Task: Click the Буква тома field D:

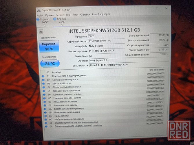Action: (107, 56)
